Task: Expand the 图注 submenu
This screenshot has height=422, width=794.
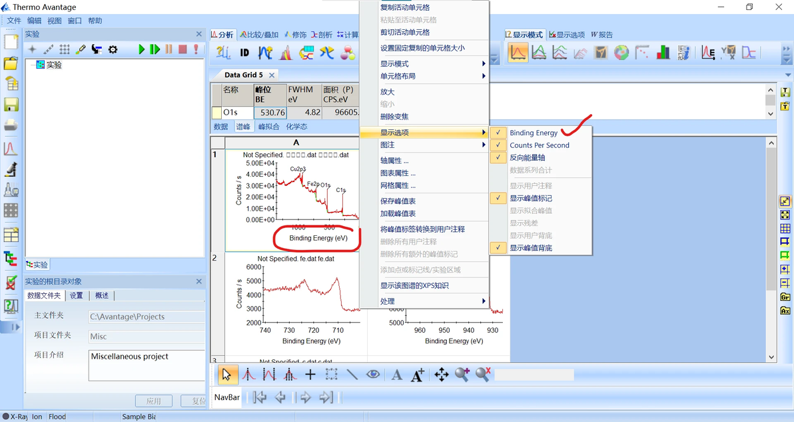Action: tap(424, 145)
